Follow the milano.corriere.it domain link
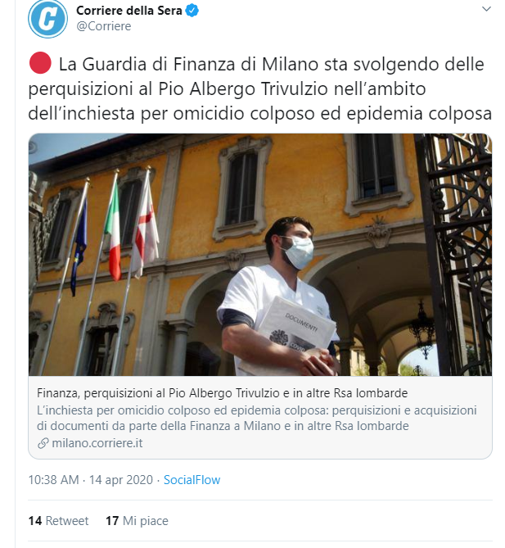The image size is (505, 548). (97, 443)
